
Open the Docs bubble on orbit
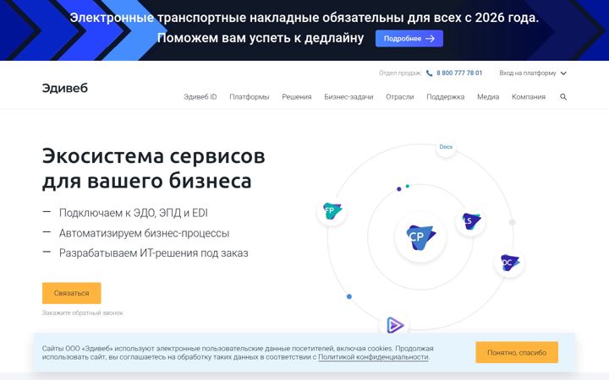[446, 147]
